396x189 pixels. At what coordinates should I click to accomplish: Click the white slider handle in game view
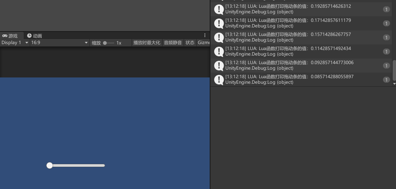click(x=49, y=166)
